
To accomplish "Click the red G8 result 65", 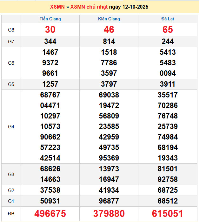I will (x=168, y=30).
